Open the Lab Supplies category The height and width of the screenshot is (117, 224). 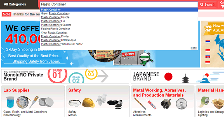(16, 90)
